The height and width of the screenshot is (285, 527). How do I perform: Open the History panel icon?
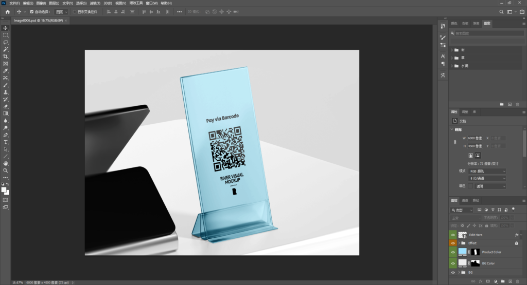[443, 26]
